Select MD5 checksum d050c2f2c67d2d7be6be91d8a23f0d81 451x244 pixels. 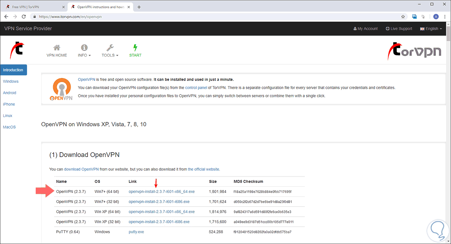(263, 202)
